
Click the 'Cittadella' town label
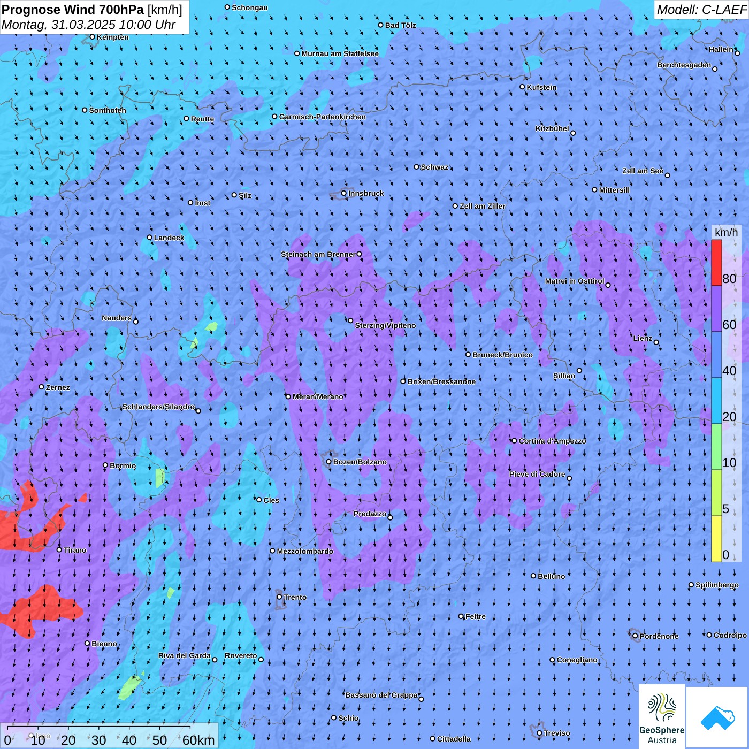point(454,739)
